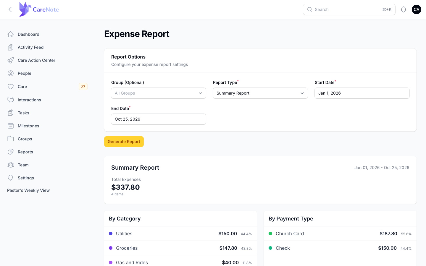Viewport: 426px width, 266px height.
Task: Click the search magnifier icon
Action: coord(310,9)
